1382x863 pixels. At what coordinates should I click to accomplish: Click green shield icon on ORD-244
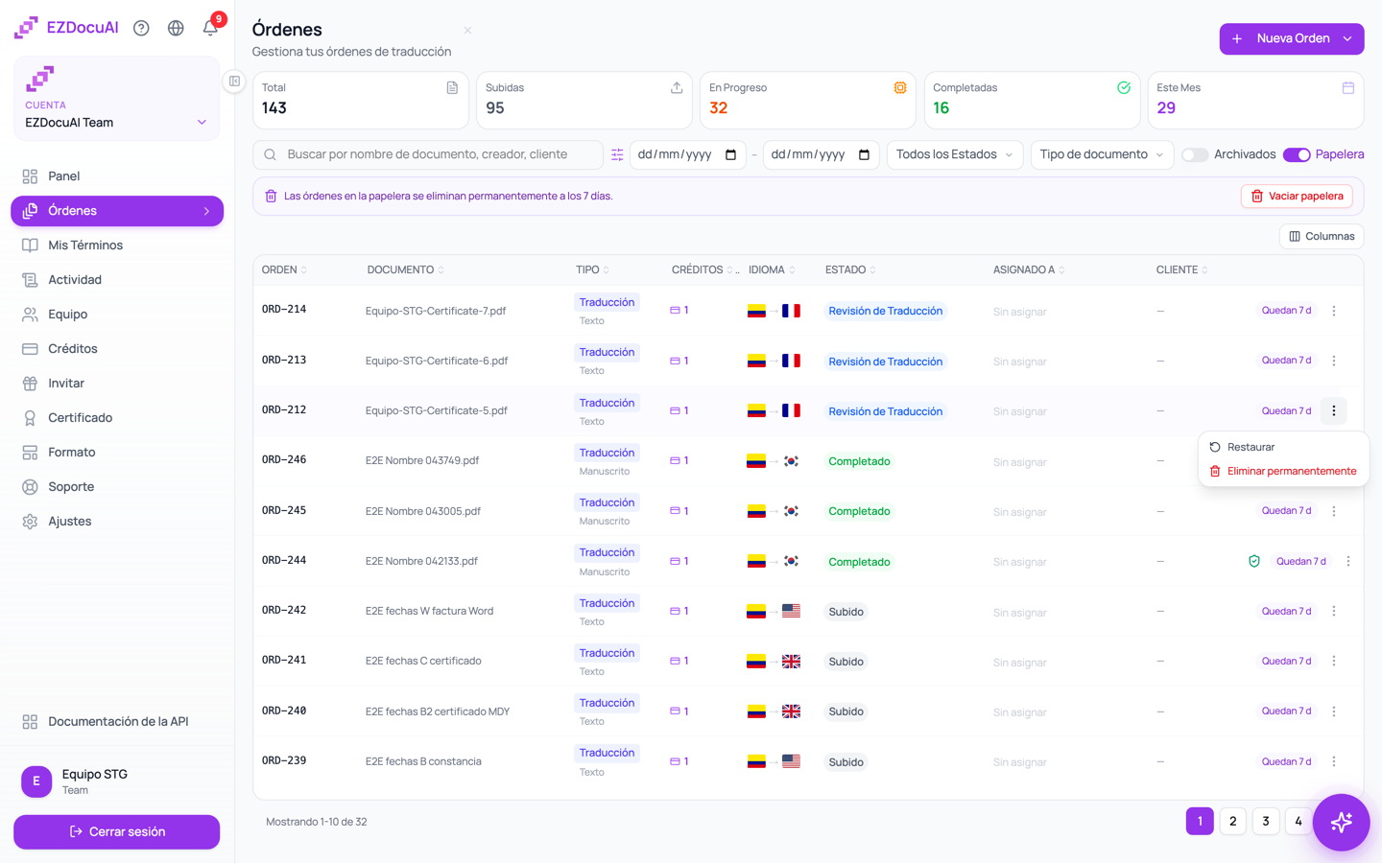[1253, 561]
